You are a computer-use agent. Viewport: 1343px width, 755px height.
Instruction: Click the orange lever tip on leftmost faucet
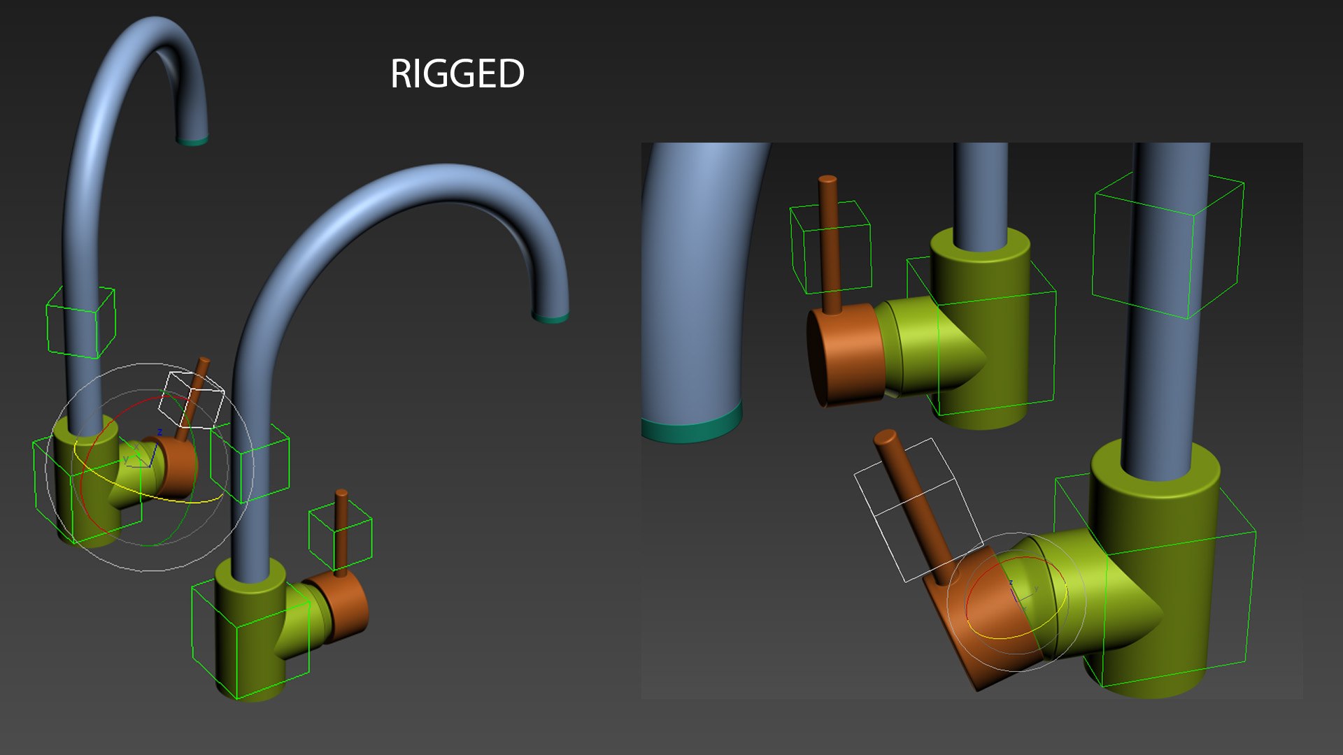pos(204,362)
